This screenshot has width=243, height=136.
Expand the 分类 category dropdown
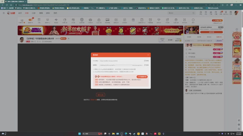34,13
